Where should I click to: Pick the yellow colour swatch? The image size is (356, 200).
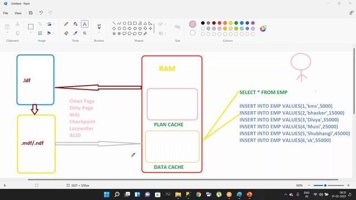pos(231,23)
